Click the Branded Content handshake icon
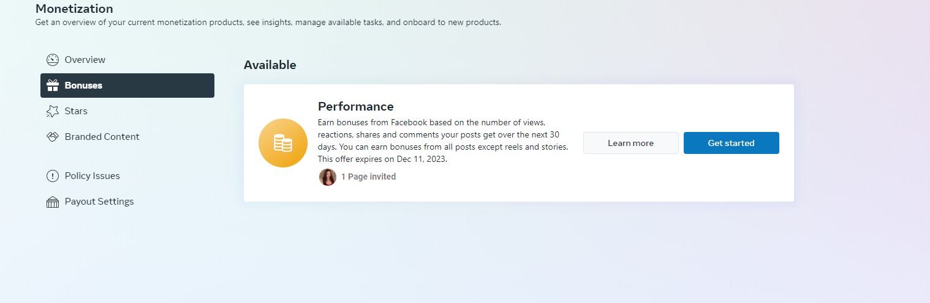930x303 pixels. click(x=53, y=137)
